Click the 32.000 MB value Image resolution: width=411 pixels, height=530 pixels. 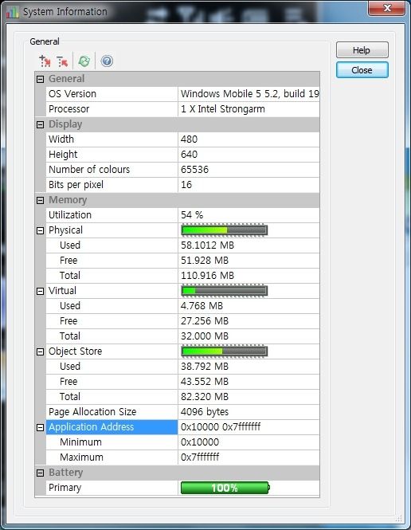(x=205, y=336)
